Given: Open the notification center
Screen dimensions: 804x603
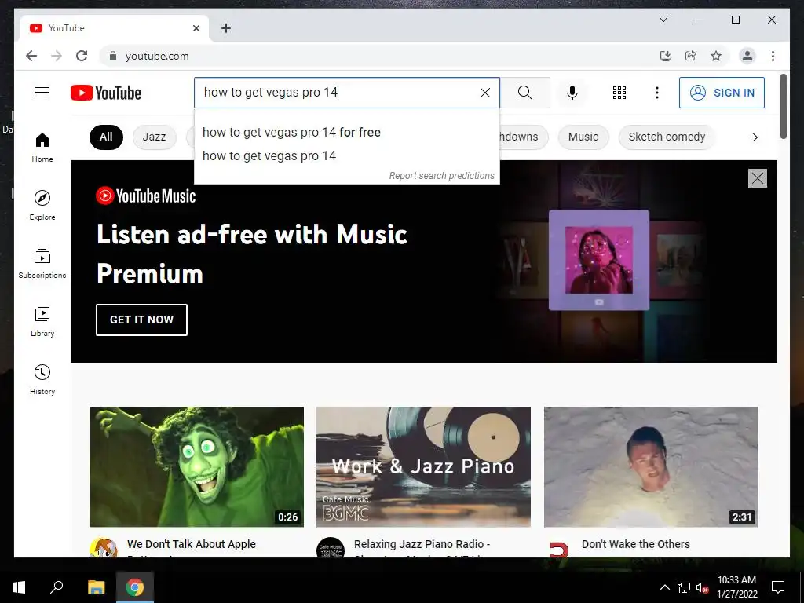Looking at the screenshot, I should [778, 587].
